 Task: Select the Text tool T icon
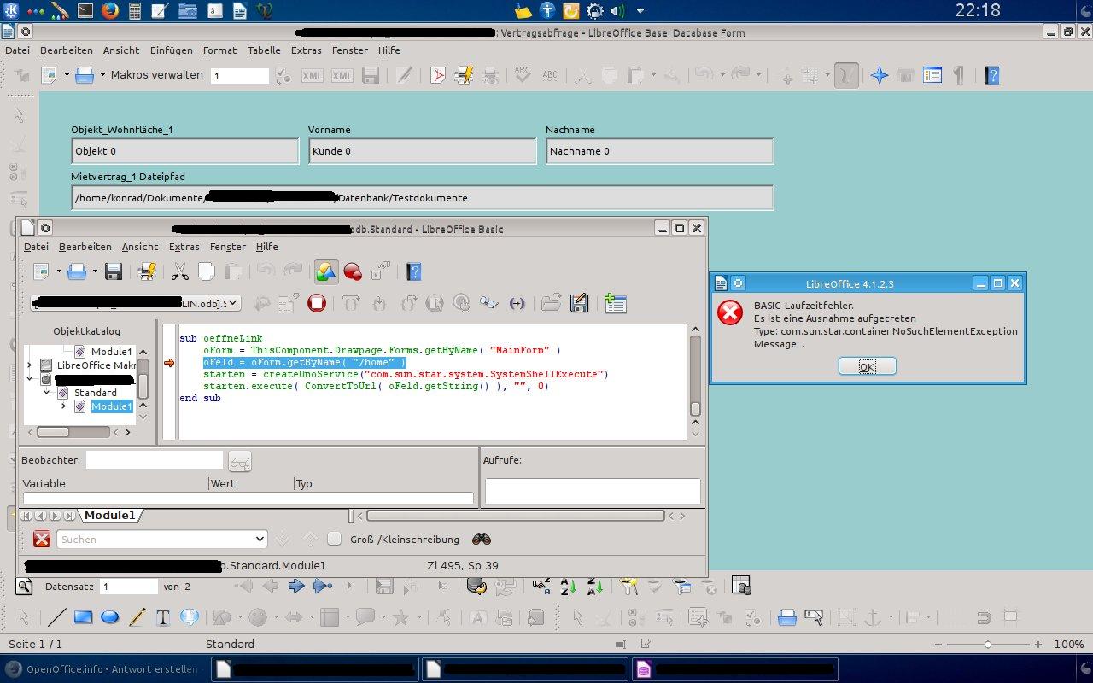[162, 616]
